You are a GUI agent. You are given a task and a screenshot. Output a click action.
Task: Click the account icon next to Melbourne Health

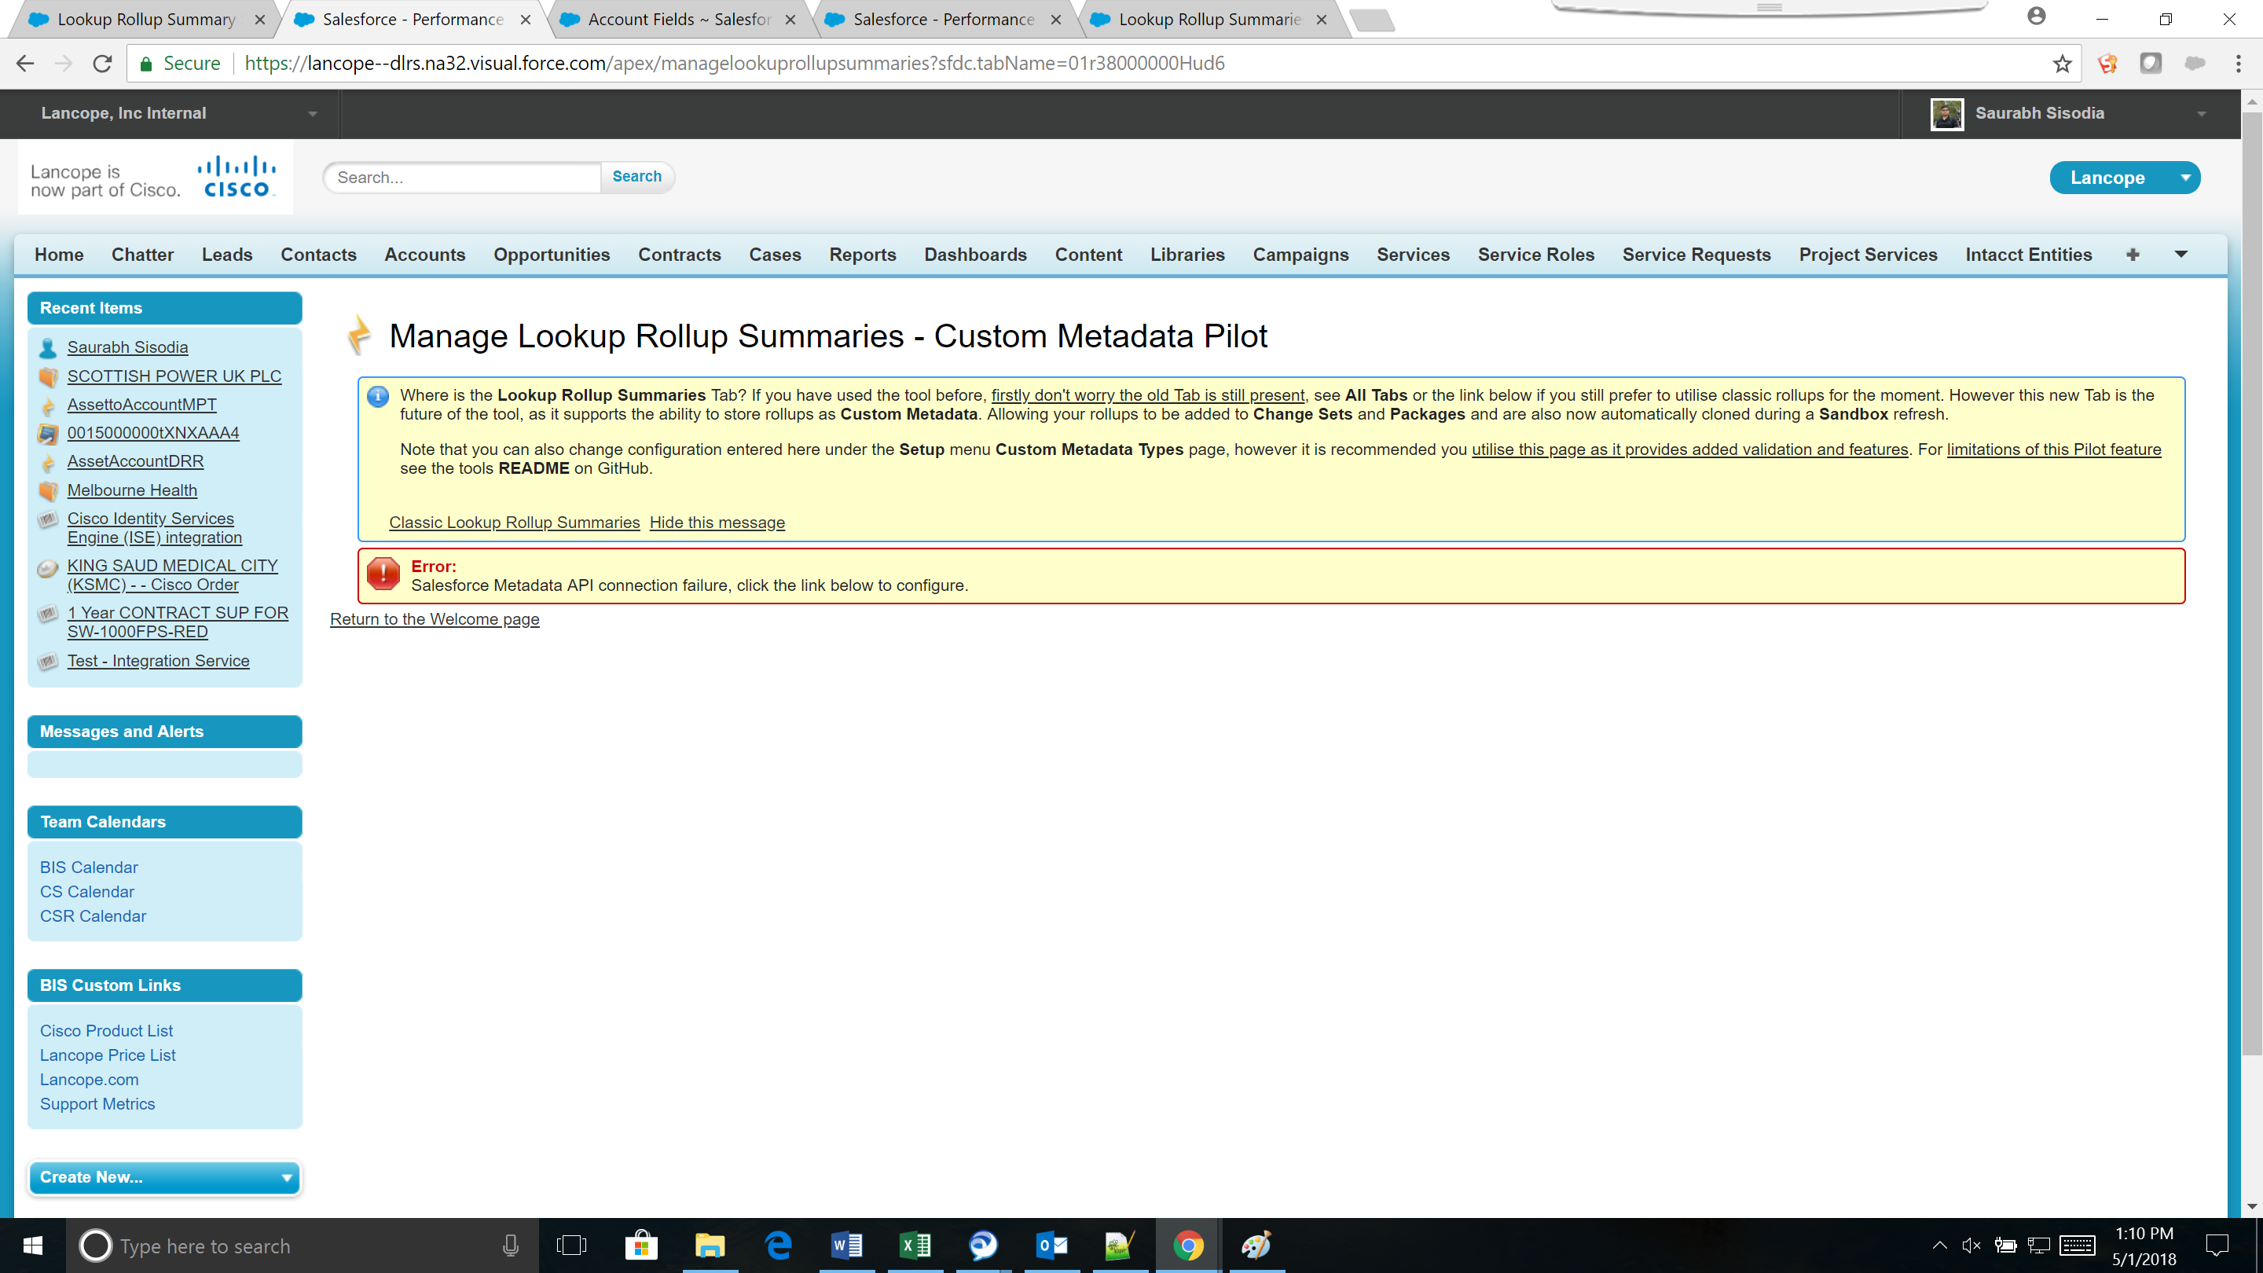click(46, 491)
